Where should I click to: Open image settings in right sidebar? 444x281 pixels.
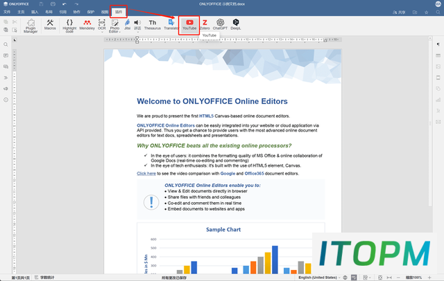coord(438,66)
